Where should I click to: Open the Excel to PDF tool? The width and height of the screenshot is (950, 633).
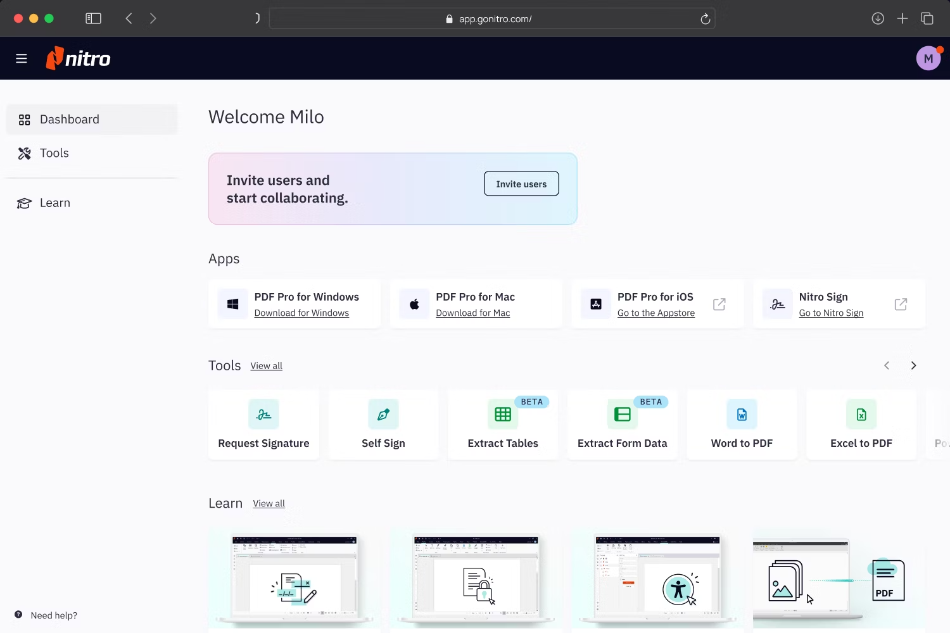coord(861,424)
